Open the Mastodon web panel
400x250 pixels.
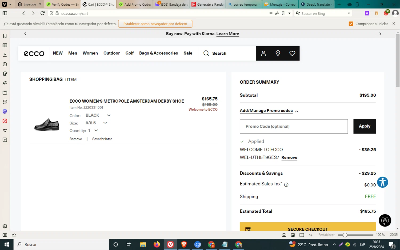5,111
